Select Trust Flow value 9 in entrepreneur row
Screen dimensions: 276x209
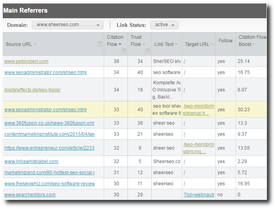(140, 148)
